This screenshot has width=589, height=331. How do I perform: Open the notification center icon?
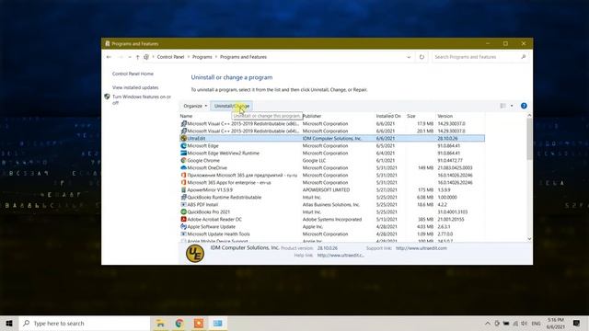(x=576, y=323)
